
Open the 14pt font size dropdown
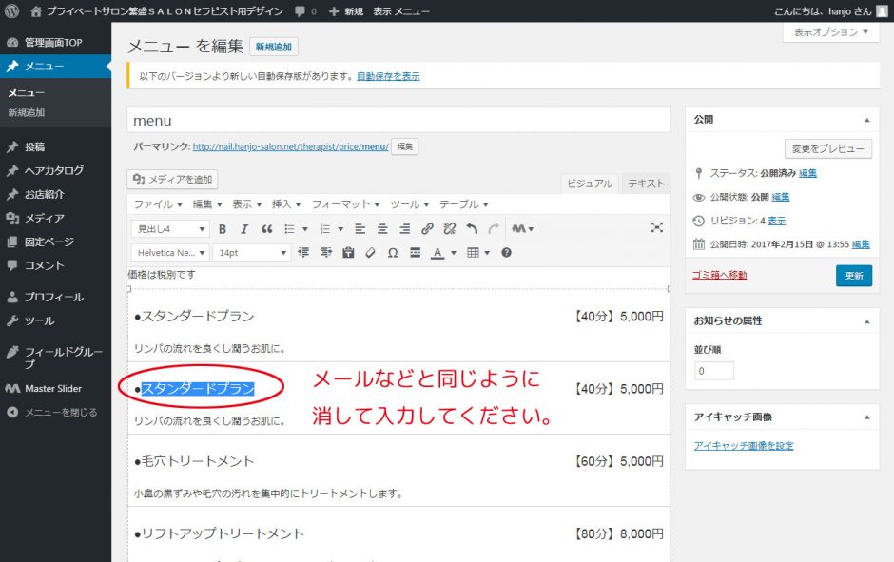point(251,253)
